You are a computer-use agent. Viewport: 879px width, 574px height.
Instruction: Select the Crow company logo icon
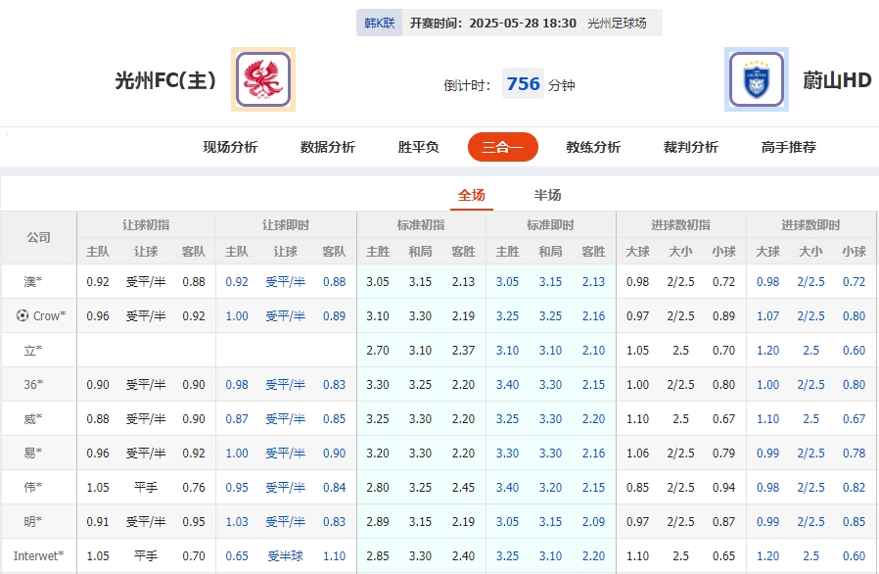tap(23, 315)
